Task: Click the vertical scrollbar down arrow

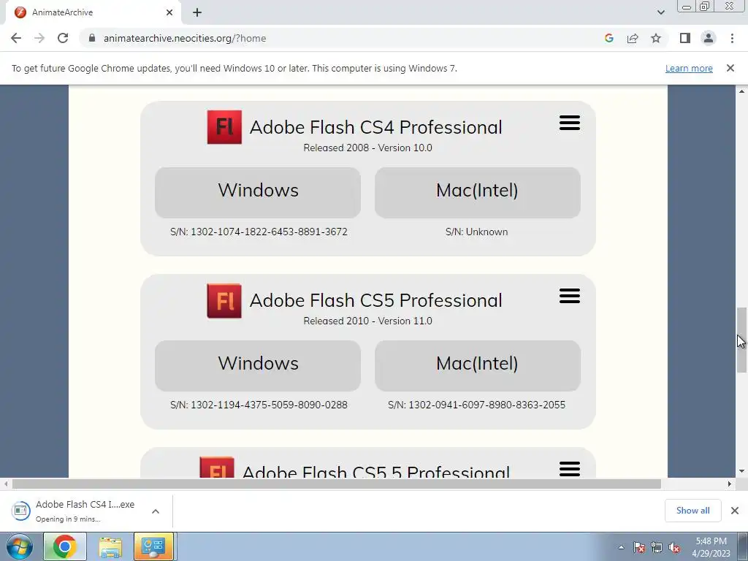Action: [x=741, y=471]
